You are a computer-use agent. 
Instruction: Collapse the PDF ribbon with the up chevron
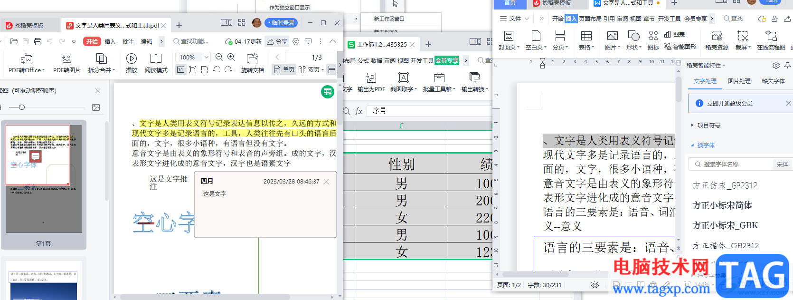(x=333, y=41)
